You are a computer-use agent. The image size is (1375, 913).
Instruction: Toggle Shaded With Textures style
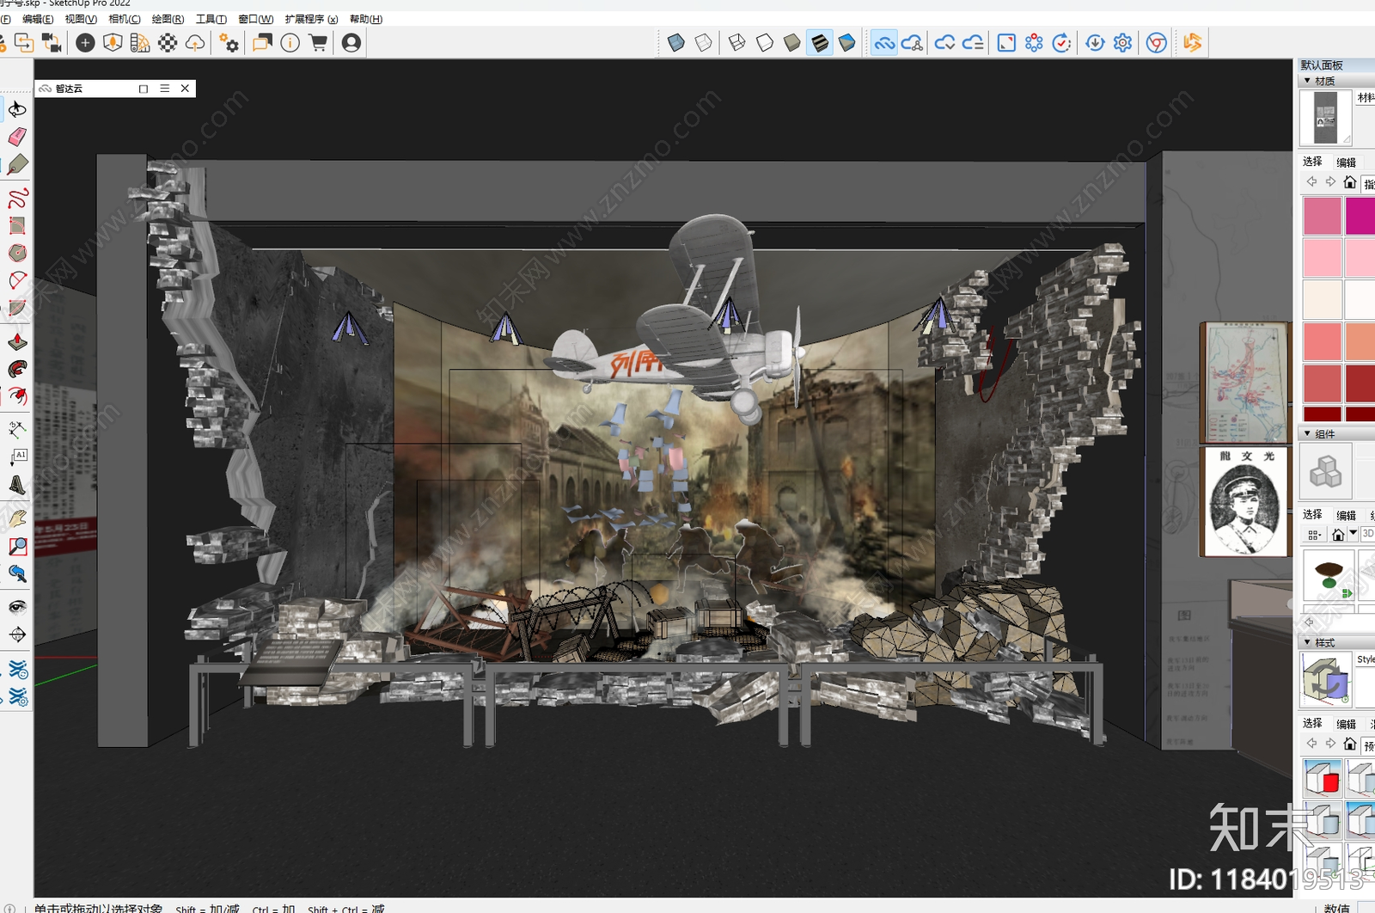pyautogui.click(x=820, y=42)
